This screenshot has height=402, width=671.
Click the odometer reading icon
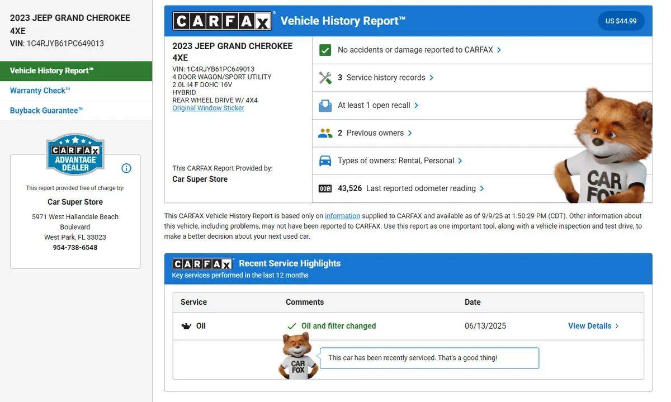point(325,188)
